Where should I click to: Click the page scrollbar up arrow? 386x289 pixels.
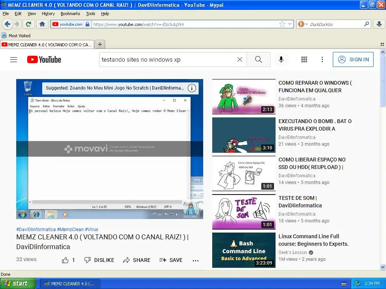tap(383, 52)
